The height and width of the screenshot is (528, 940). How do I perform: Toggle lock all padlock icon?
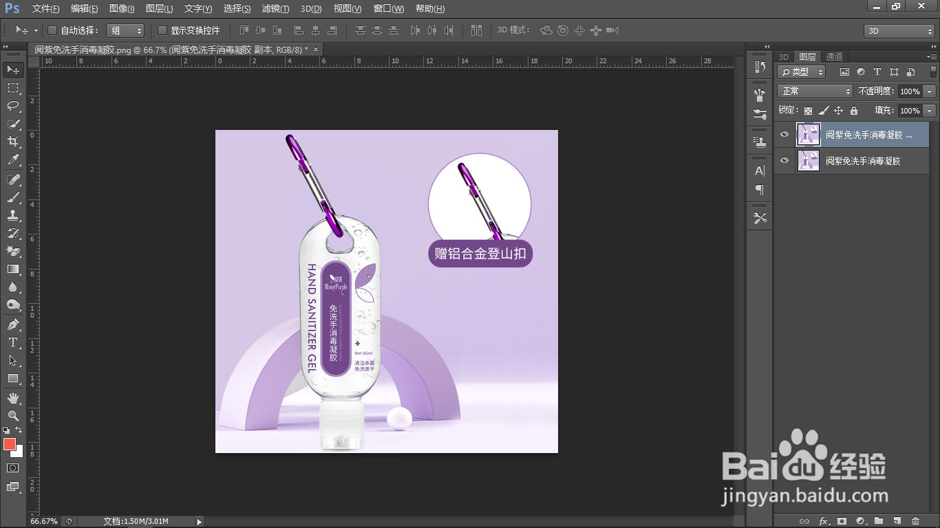(854, 111)
